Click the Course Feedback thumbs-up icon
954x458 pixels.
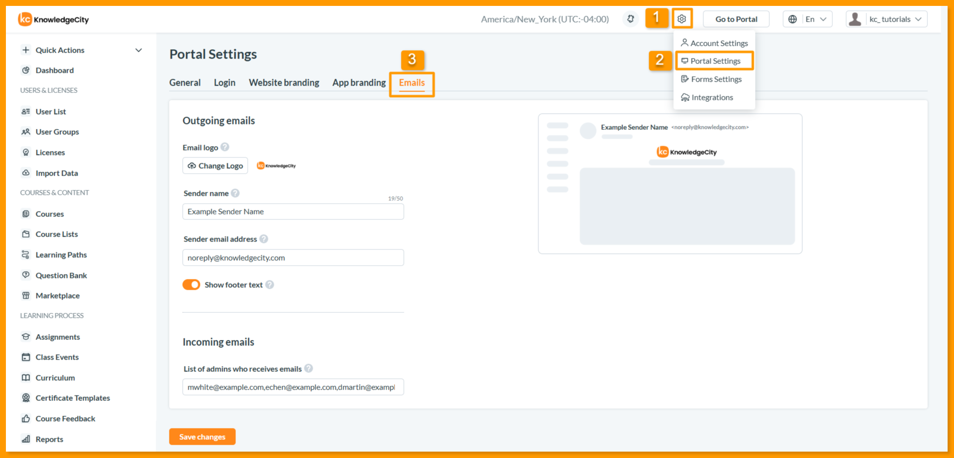[x=26, y=419]
